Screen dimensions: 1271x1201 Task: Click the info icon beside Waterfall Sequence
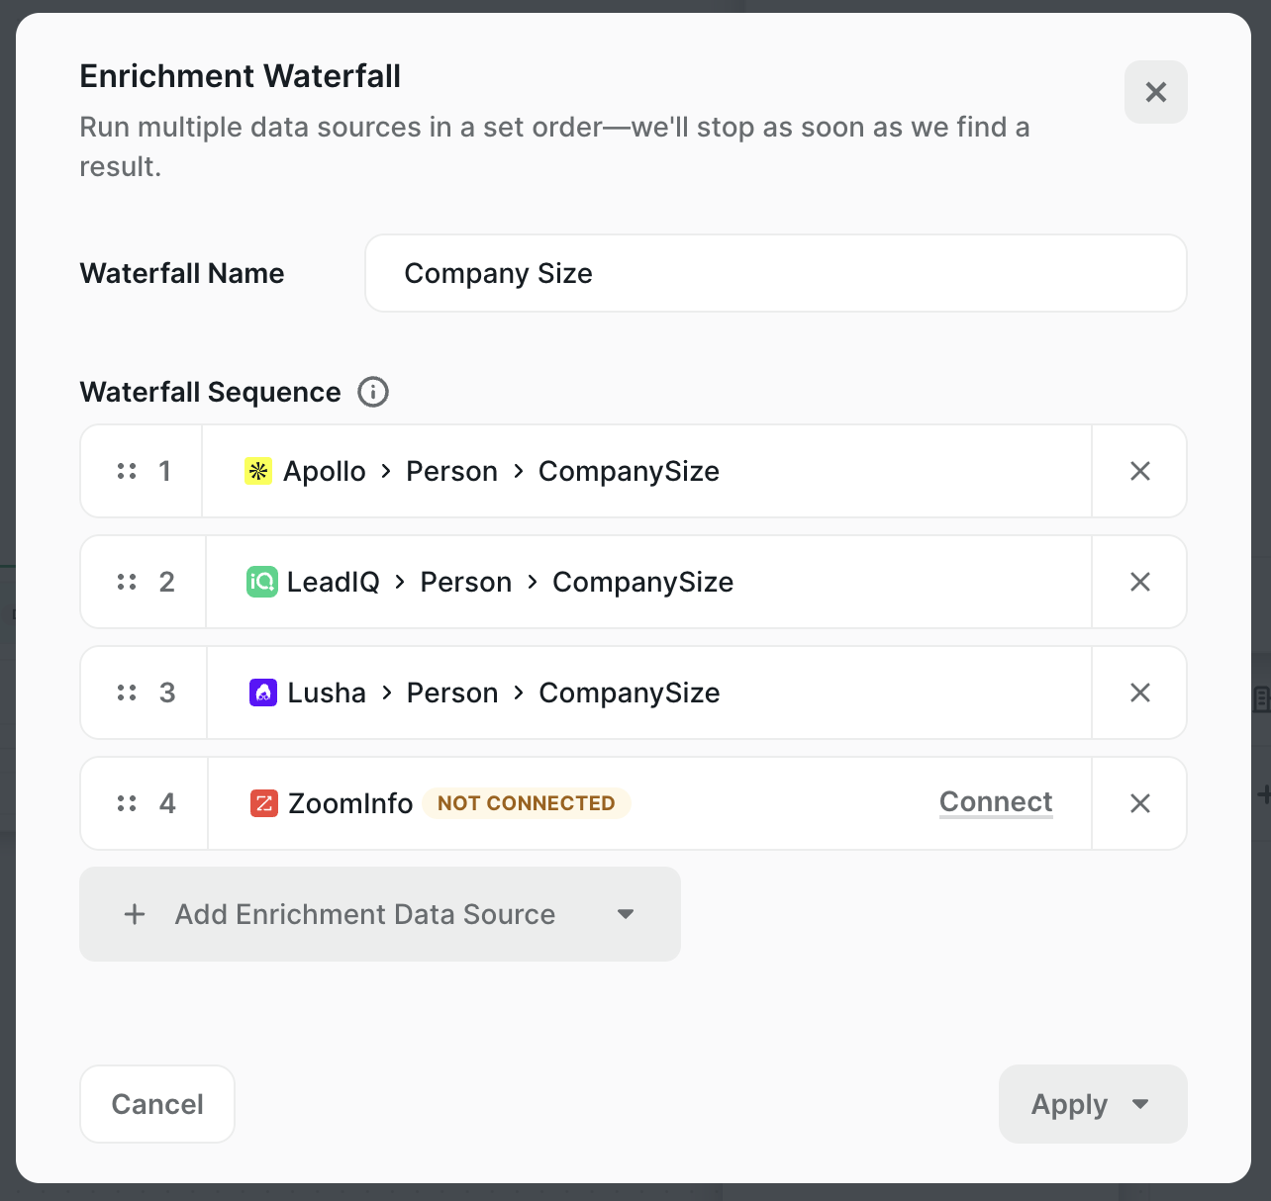click(372, 392)
